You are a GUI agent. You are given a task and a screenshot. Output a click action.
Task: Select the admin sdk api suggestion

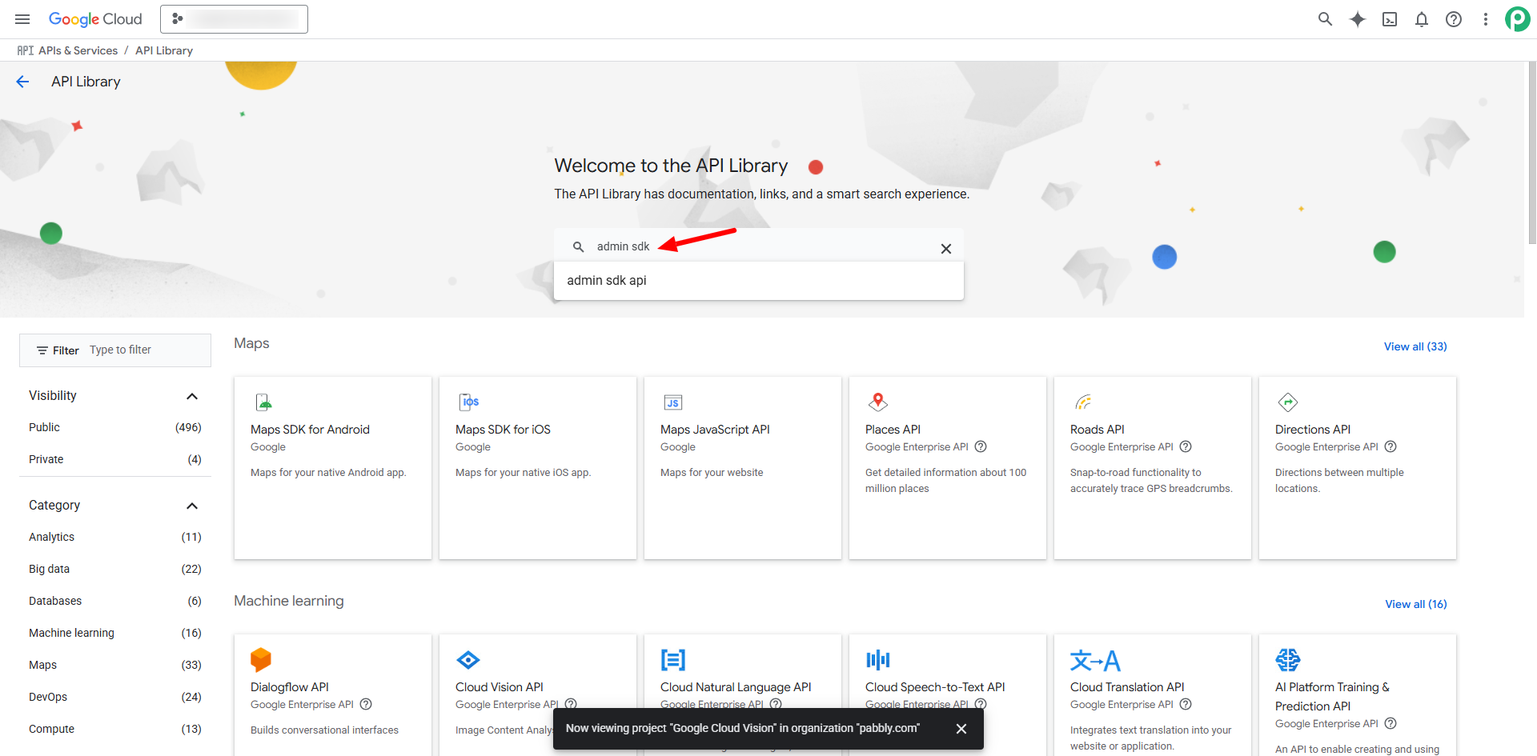click(x=607, y=281)
